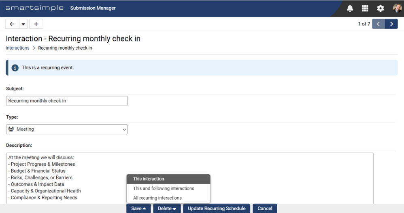Viewport: 404px width, 213px height.
Task: Open the apps grid menu
Action: (x=365, y=8)
